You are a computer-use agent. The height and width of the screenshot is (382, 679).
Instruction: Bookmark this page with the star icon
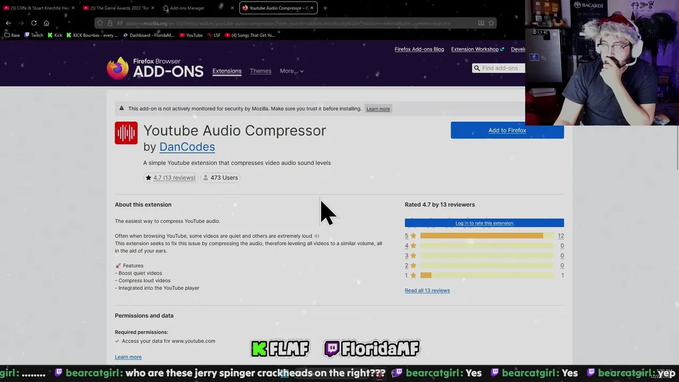click(491, 23)
